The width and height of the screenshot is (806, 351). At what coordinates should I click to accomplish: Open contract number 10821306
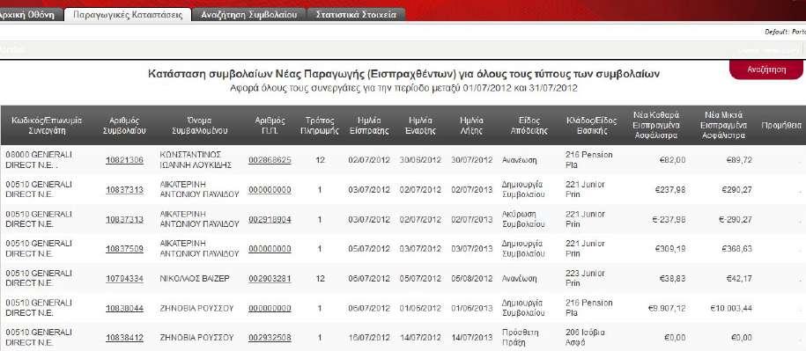pyautogui.click(x=124, y=160)
